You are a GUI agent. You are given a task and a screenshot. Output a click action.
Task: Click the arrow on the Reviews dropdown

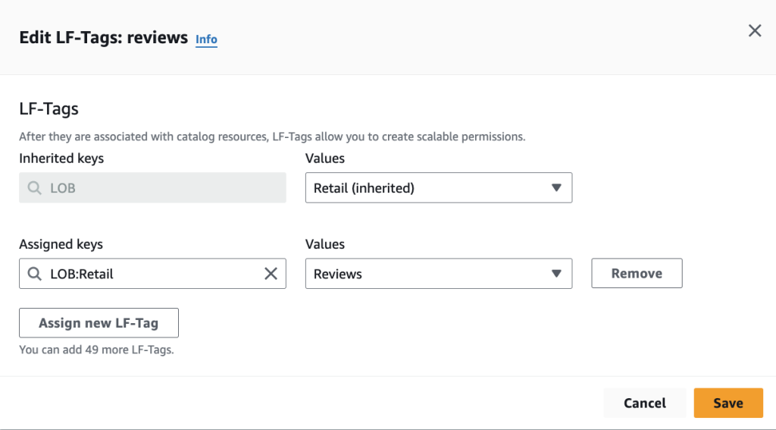pos(556,274)
